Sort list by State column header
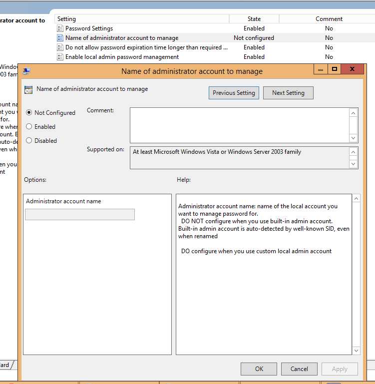 (254, 19)
